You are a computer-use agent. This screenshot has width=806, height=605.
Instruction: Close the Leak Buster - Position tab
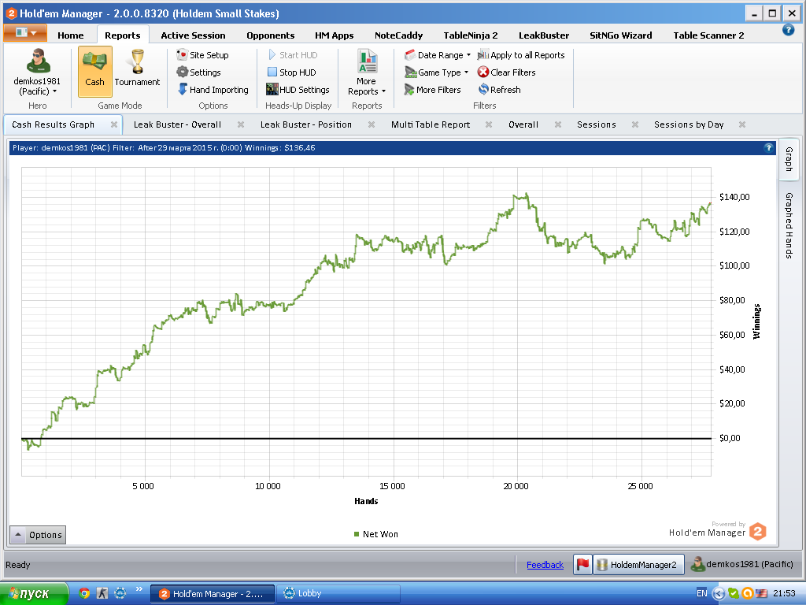tap(372, 124)
